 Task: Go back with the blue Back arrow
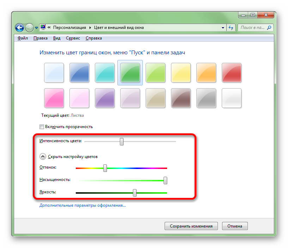click(x=19, y=28)
